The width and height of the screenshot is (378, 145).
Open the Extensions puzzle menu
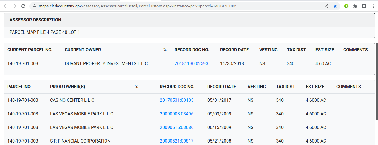355,6
